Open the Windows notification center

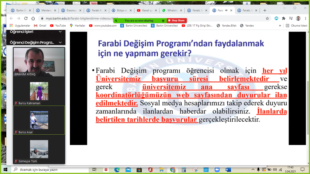point(302,169)
